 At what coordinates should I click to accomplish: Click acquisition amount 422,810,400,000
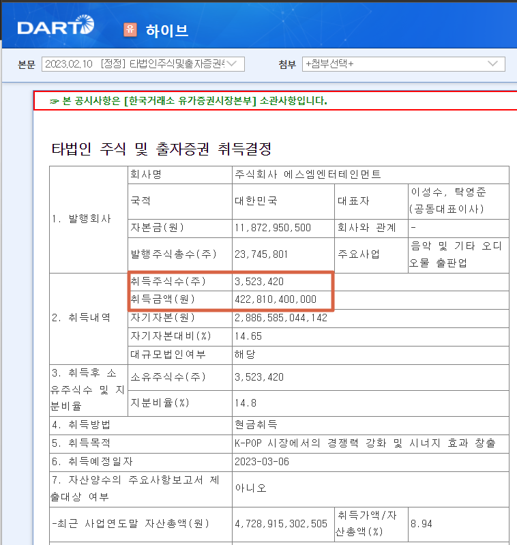(276, 299)
